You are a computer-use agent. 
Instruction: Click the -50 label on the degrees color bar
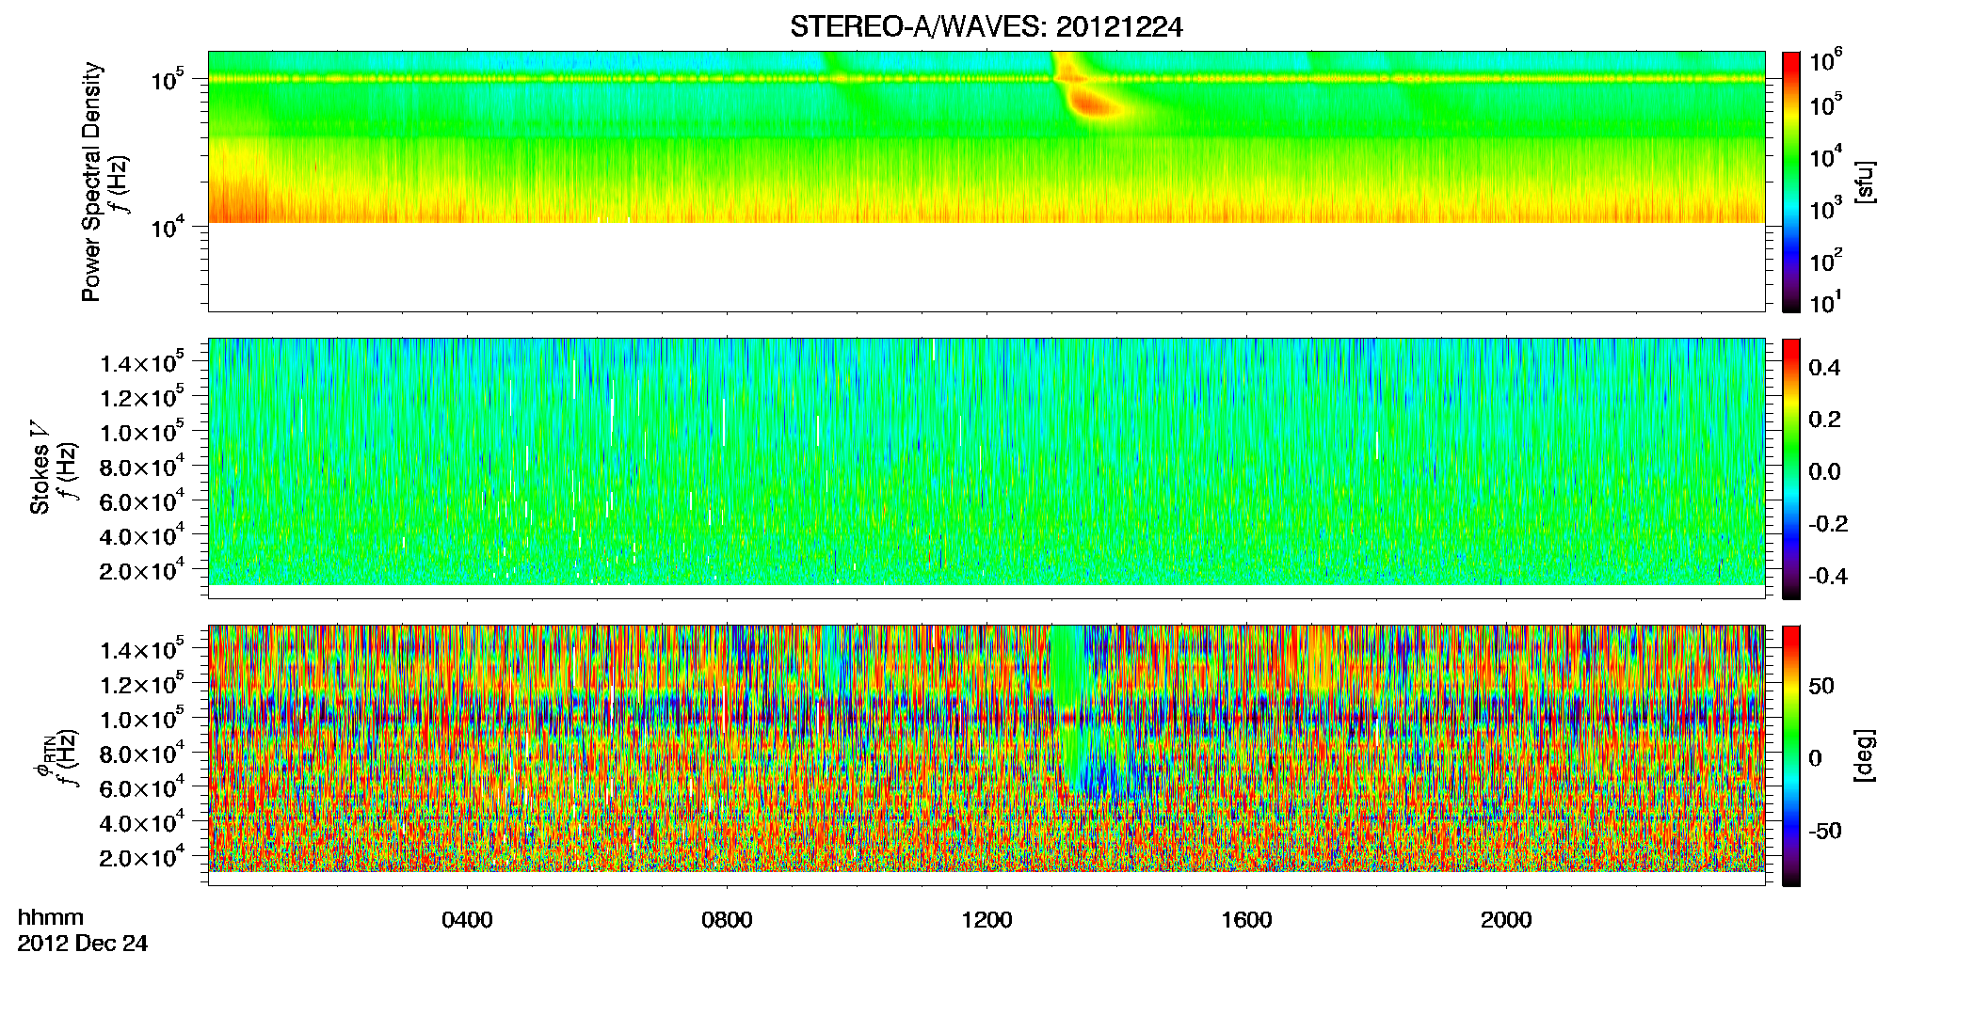point(1825,831)
